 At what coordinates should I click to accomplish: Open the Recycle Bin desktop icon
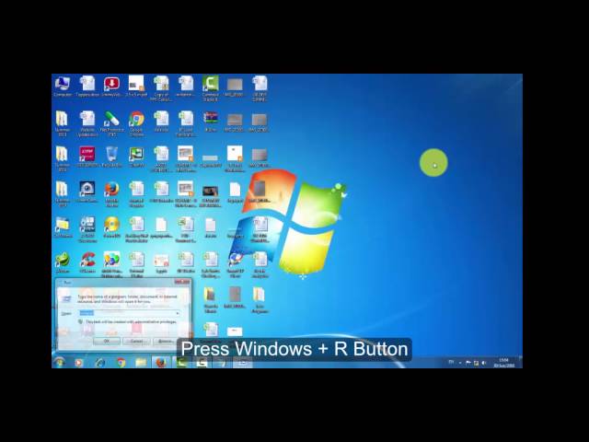point(111,157)
